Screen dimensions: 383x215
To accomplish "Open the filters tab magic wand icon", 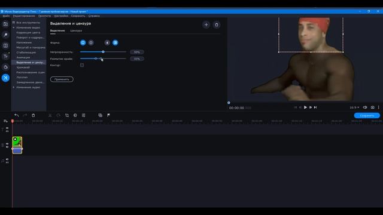I will coord(5,35).
